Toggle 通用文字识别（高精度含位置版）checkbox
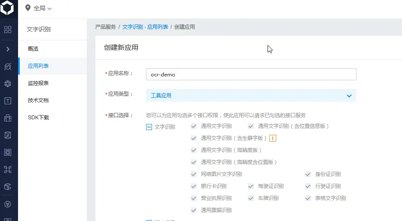Image resolution: width=402 pixels, height=221 pixels. pyautogui.click(x=194, y=162)
